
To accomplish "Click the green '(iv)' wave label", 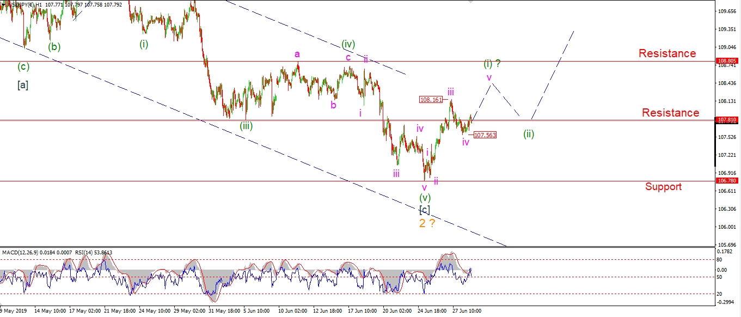I will [348, 44].
